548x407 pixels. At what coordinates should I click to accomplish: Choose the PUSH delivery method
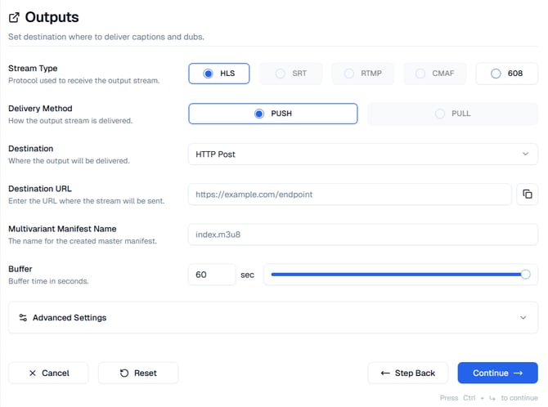272,114
